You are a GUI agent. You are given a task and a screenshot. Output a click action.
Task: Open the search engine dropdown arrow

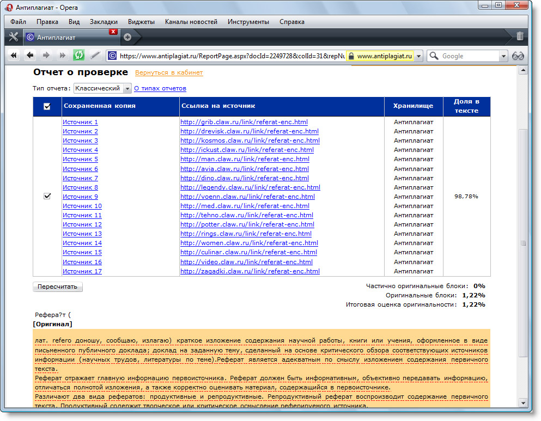pyautogui.click(x=503, y=56)
